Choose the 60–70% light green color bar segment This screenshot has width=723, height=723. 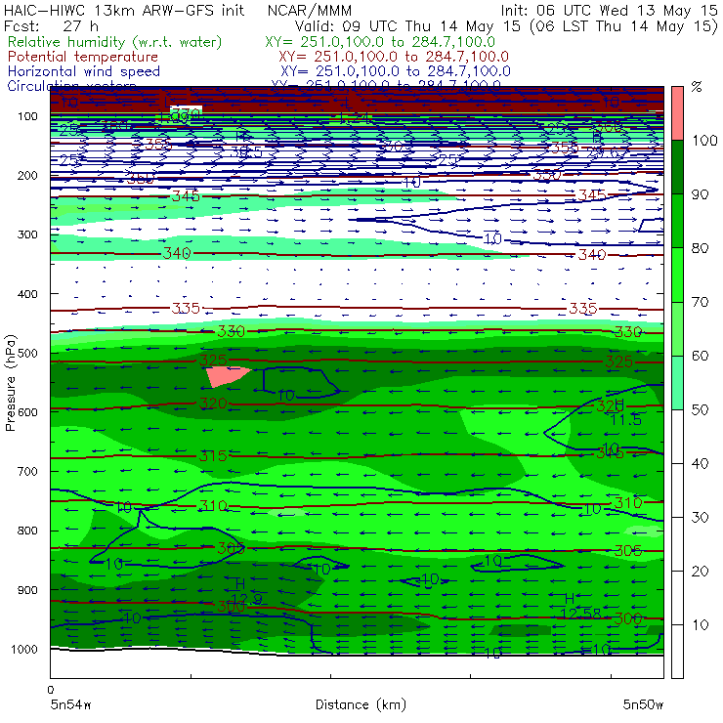pyautogui.click(x=677, y=328)
